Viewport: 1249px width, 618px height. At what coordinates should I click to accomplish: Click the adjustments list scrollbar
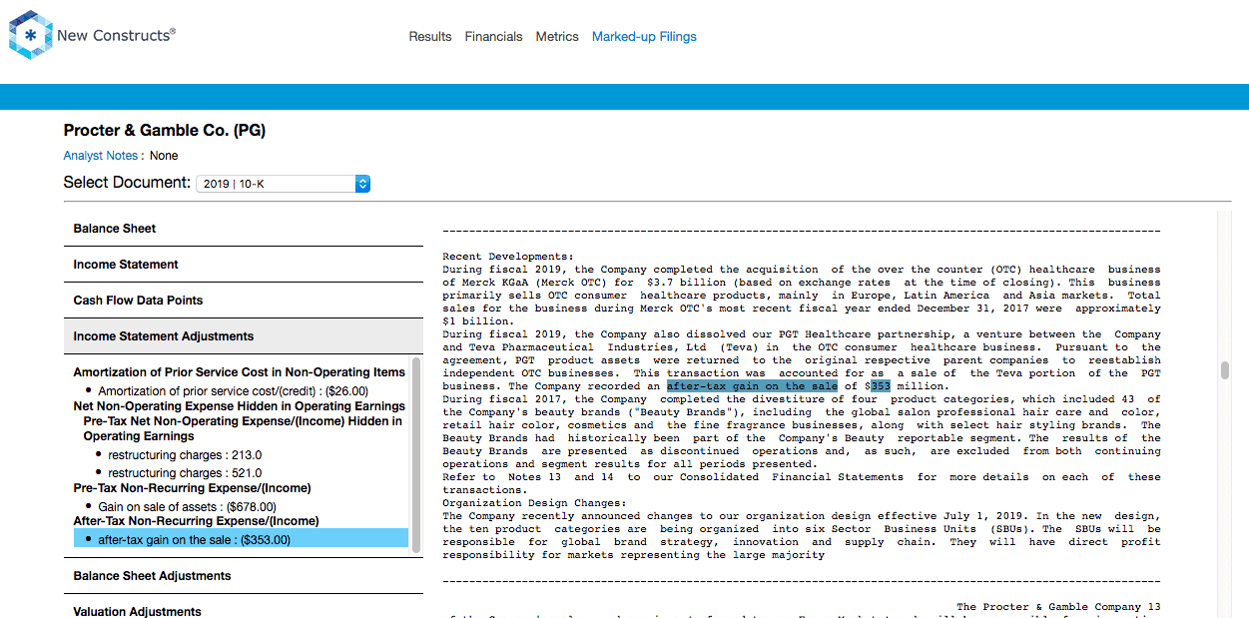tap(416, 454)
